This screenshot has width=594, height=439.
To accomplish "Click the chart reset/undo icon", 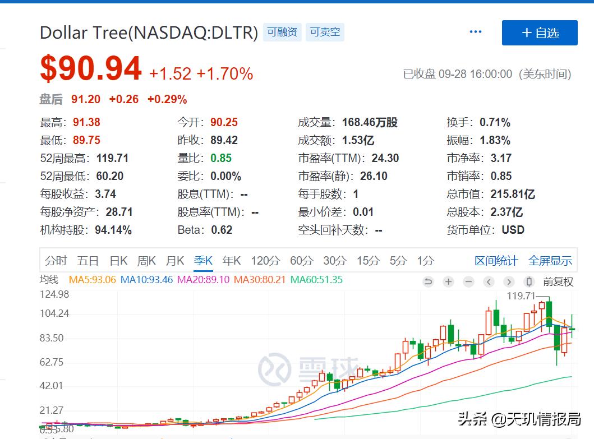I will coord(429,282).
